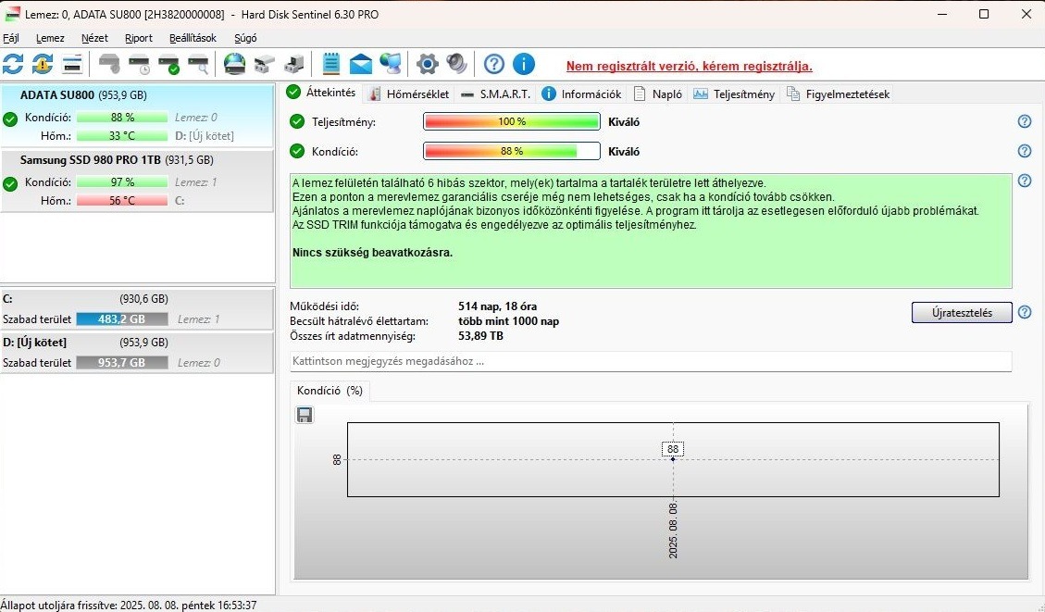Click the Teljesítmény 100 % progress bar
This screenshot has width=1045, height=612.
(512, 121)
